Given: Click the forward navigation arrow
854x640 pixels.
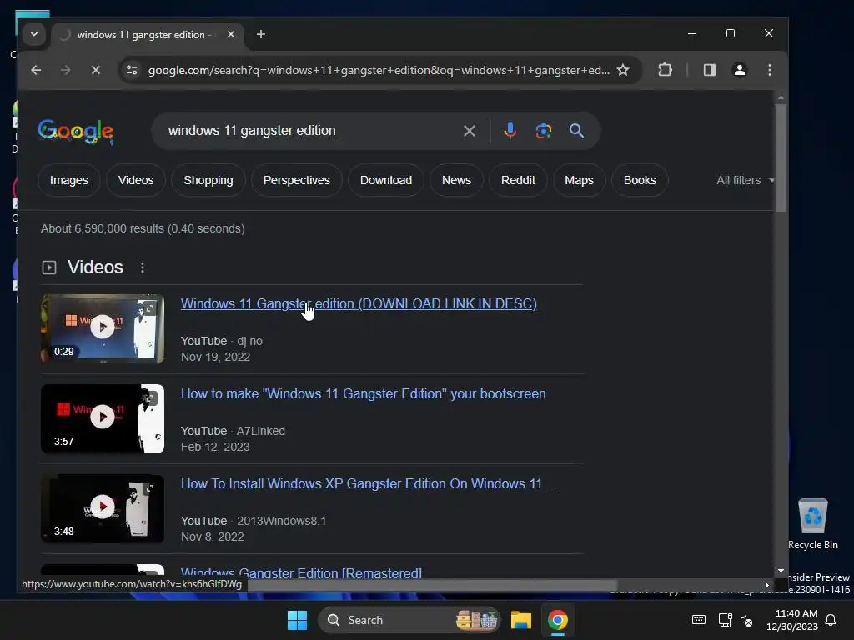Looking at the screenshot, I should (65, 70).
